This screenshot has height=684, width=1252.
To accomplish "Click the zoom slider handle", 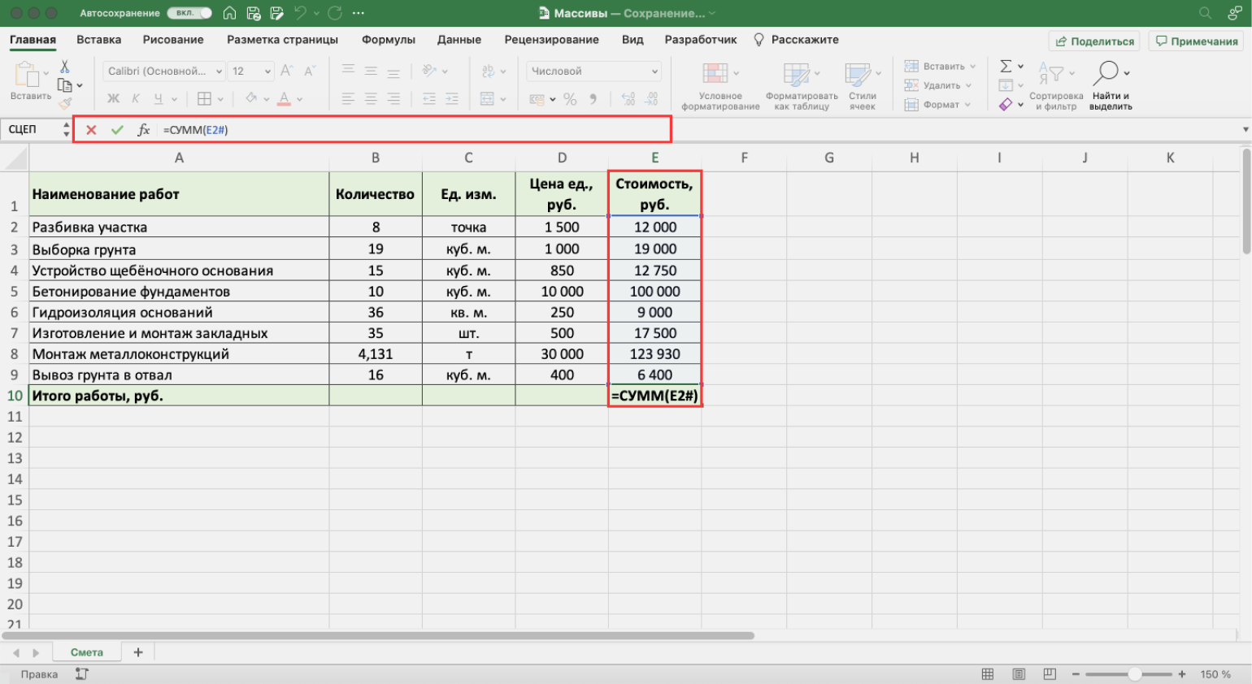I will click(x=1134, y=674).
